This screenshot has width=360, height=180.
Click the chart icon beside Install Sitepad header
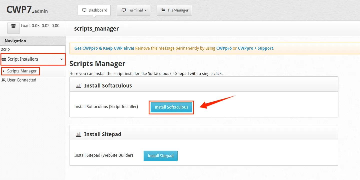click(79, 134)
